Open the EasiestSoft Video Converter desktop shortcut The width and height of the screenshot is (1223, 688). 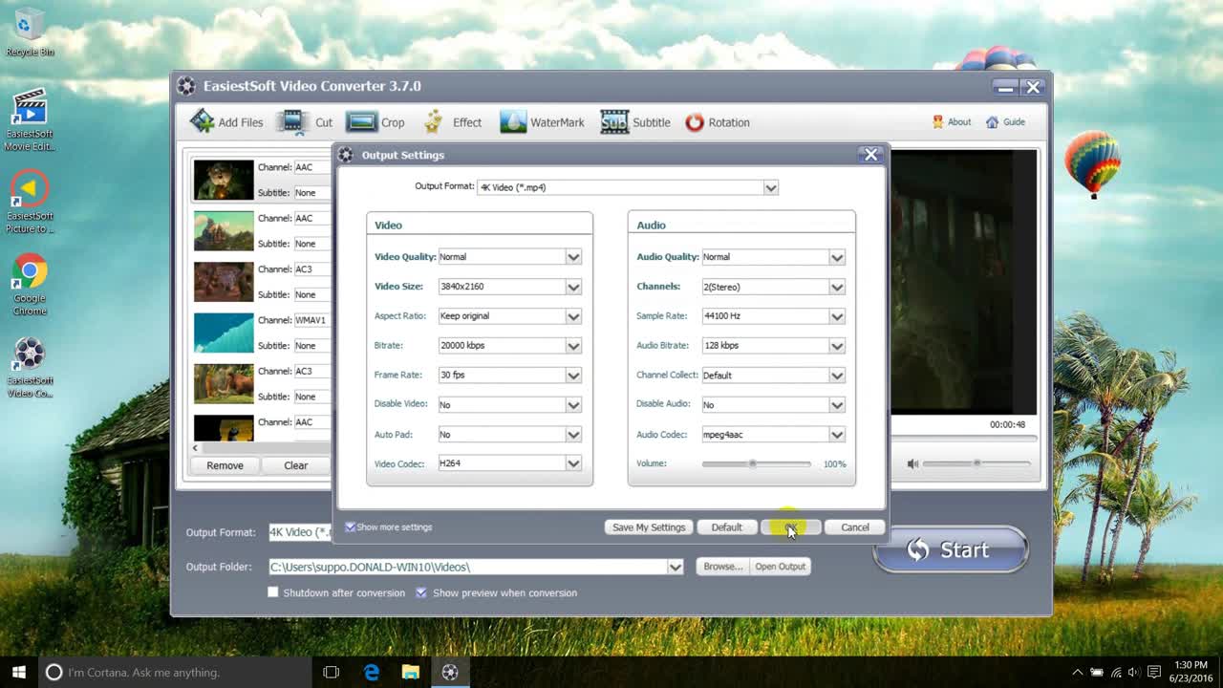pos(30,367)
